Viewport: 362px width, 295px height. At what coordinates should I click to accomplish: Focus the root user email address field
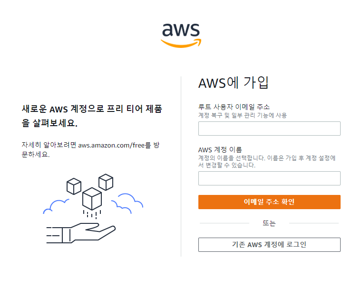[269, 129]
